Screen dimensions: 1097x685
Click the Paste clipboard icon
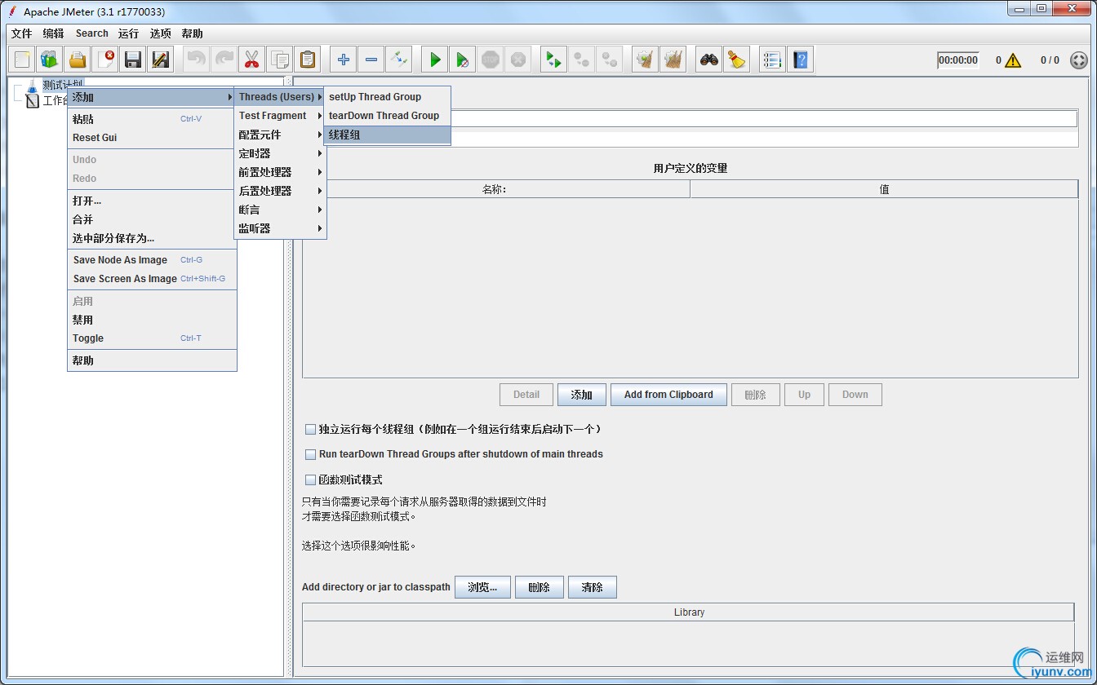pyautogui.click(x=307, y=60)
